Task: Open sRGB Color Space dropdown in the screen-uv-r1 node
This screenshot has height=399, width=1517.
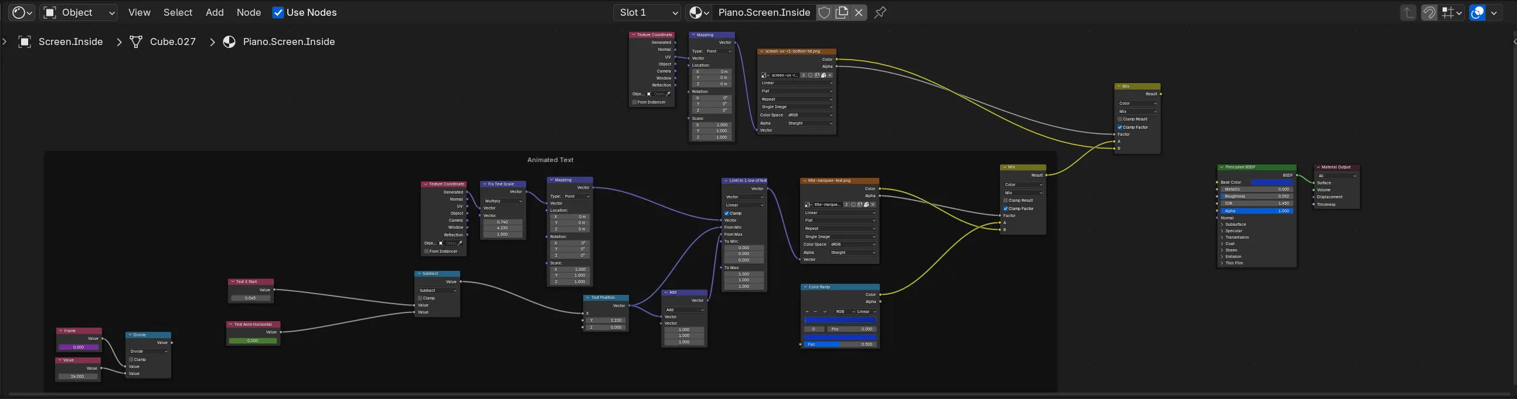Action: pyautogui.click(x=810, y=115)
